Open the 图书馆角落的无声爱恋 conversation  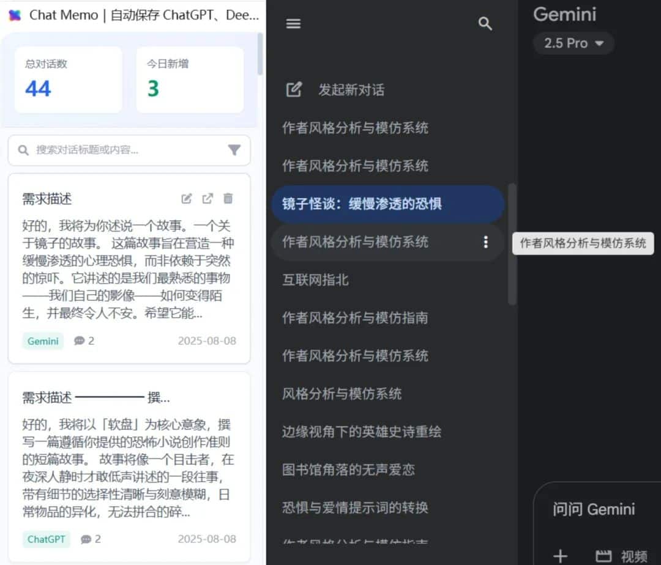click(x=348, y=470)
